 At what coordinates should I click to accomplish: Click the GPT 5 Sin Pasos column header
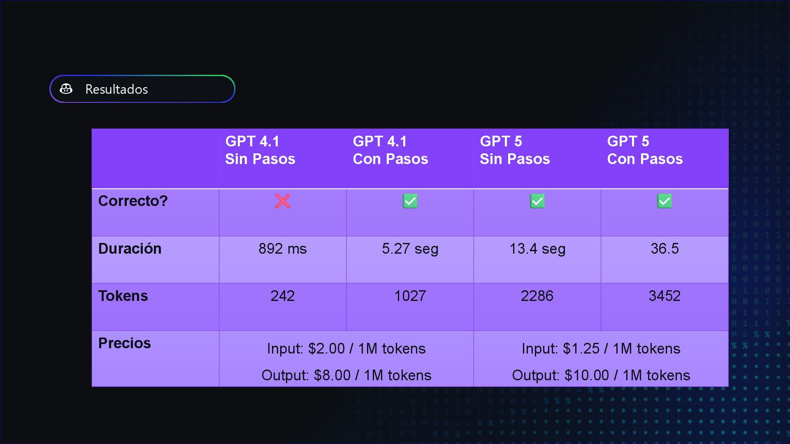(x=515, y=150)
